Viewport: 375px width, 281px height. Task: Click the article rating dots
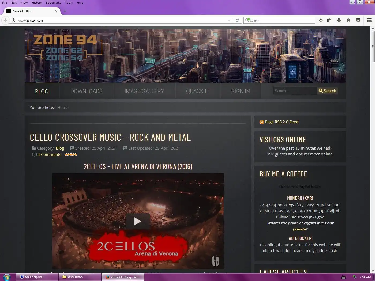coord(71,155)
